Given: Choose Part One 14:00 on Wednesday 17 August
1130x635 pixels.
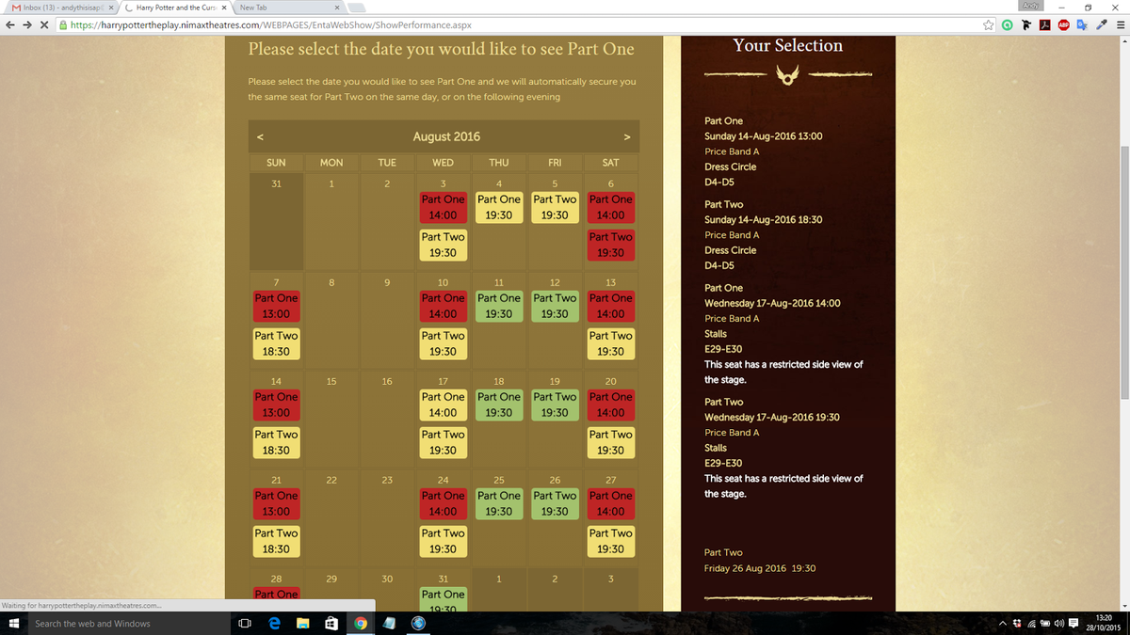Looking at the screenshot, I should (443, 405).
